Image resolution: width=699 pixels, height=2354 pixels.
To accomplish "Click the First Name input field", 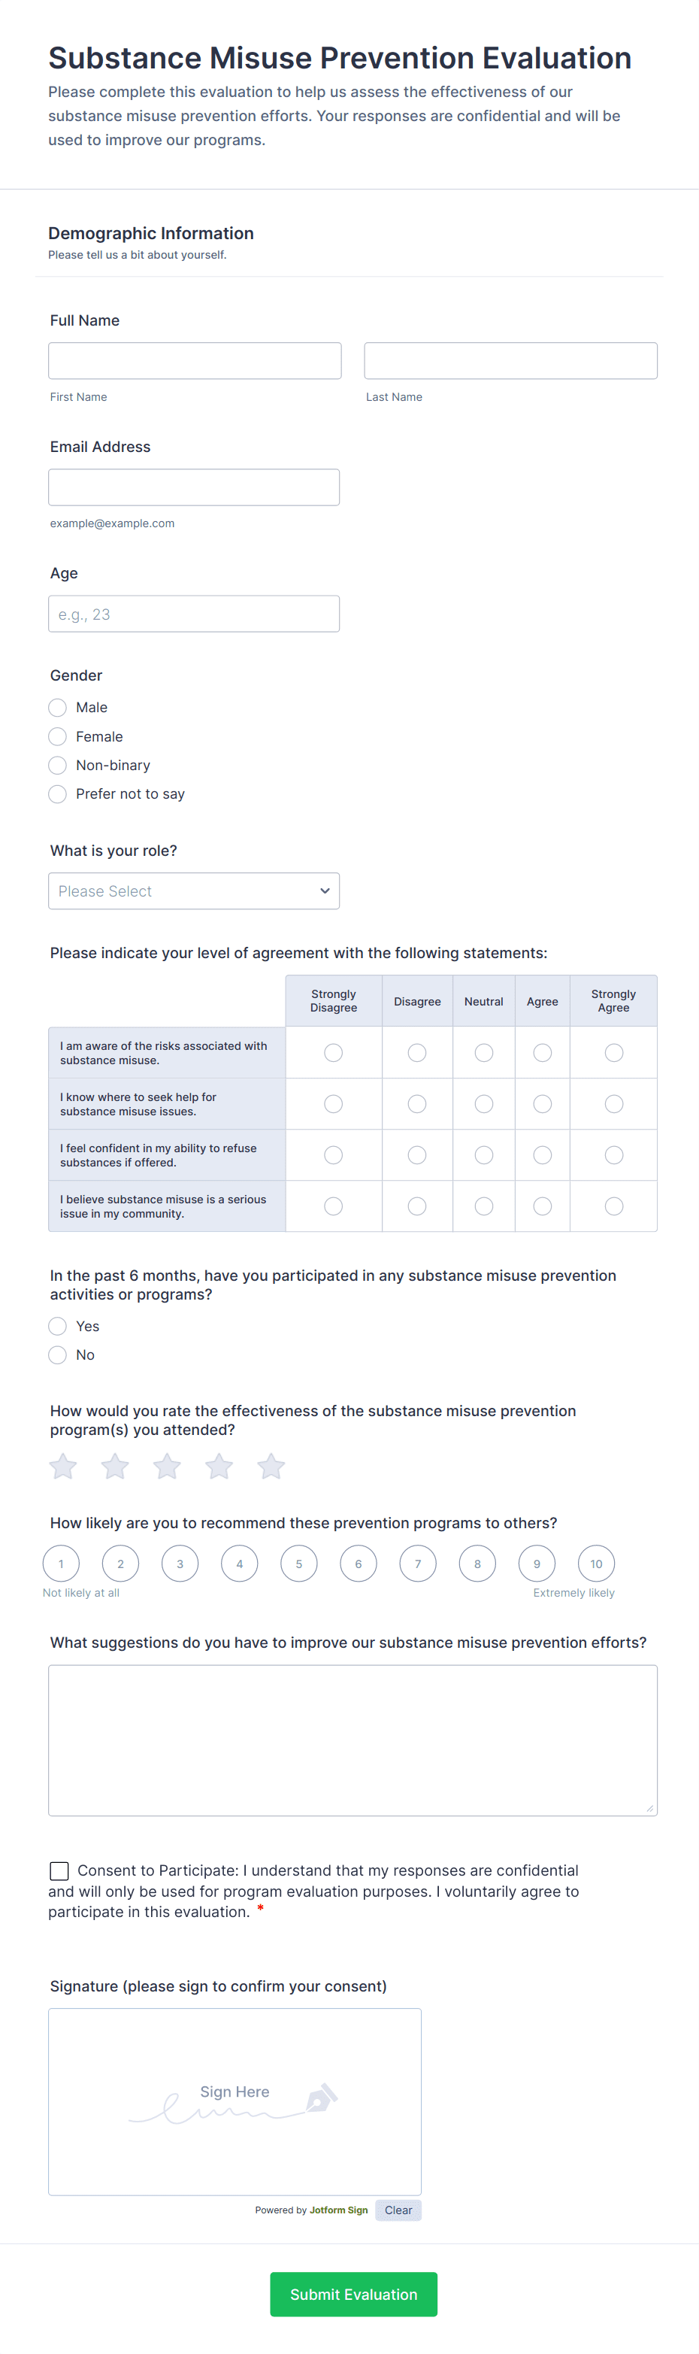I will pyautogui.click(x=195, y=361).
